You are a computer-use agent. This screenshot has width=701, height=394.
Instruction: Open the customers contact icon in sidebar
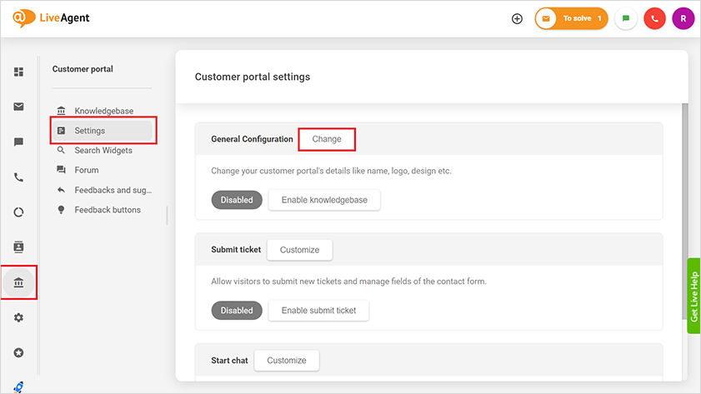click(18, 247)
